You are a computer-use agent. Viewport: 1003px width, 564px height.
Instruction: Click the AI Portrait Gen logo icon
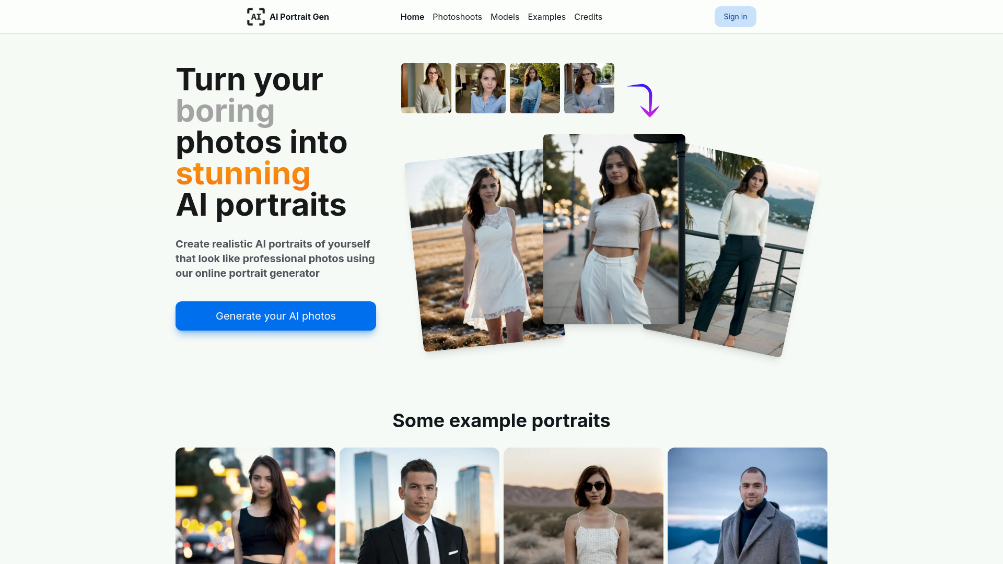[255, 17]
